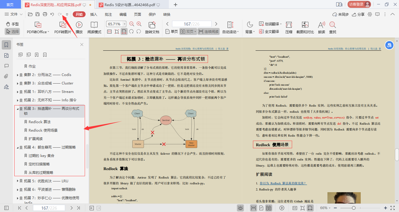Go to next page arrow in ribbon

pyautogui.click(x=216, y=24)
